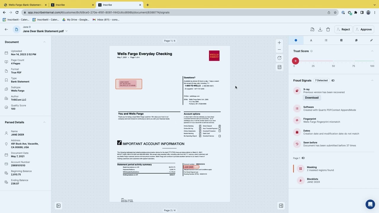Delete the document with the trash icon
The image size is (379, 213).
[x=328, y=29]
